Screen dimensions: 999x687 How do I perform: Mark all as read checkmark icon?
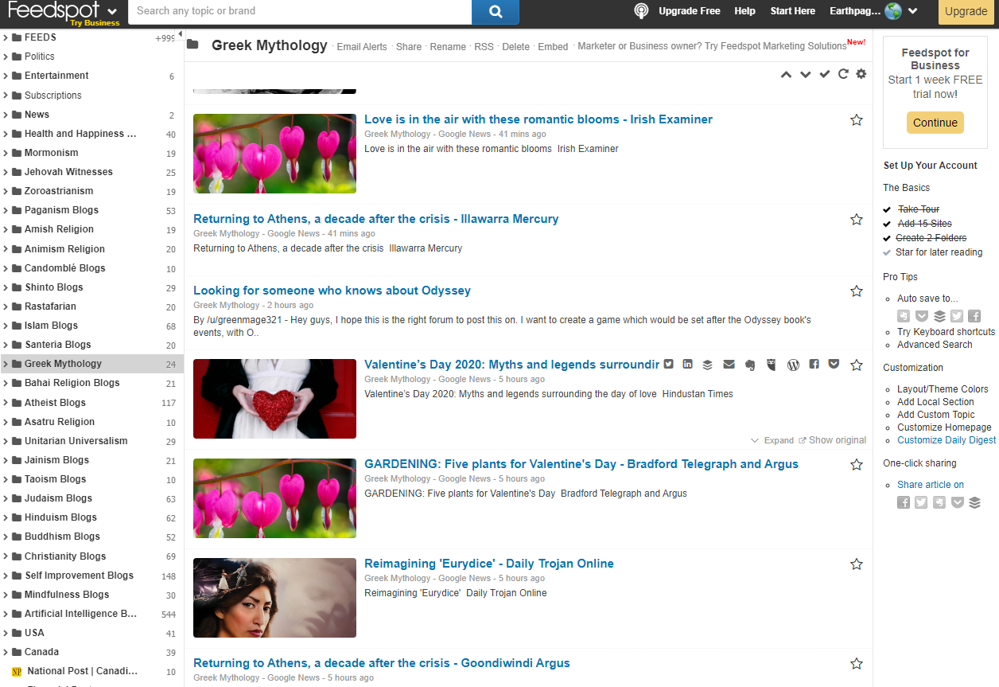coord(825,74)
